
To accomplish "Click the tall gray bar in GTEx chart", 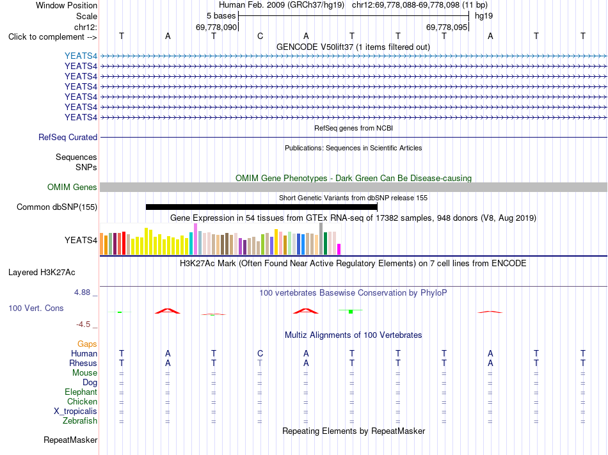I will [321, 239].
